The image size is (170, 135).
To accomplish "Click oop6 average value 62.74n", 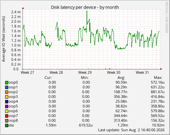I will 121,111.
